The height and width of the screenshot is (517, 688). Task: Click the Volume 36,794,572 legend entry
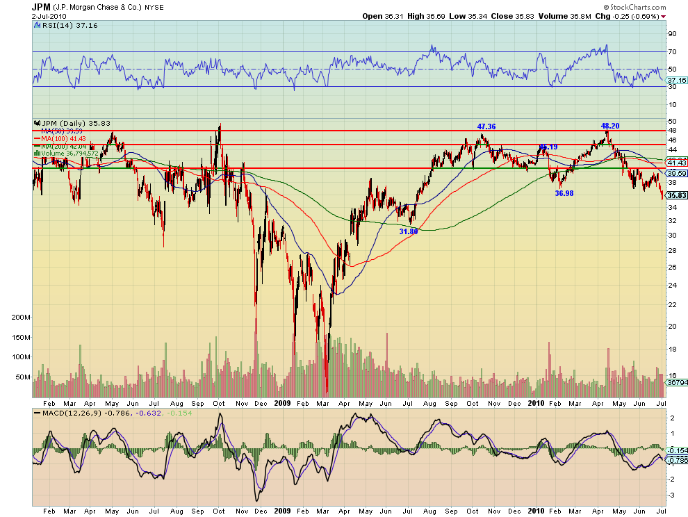click(69, 154)
